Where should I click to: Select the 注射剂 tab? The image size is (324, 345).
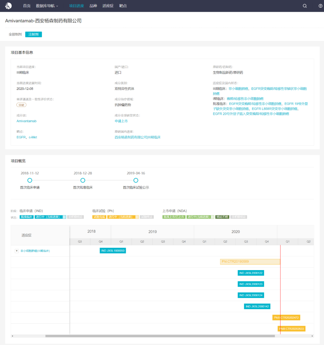(x=33, y=34)
